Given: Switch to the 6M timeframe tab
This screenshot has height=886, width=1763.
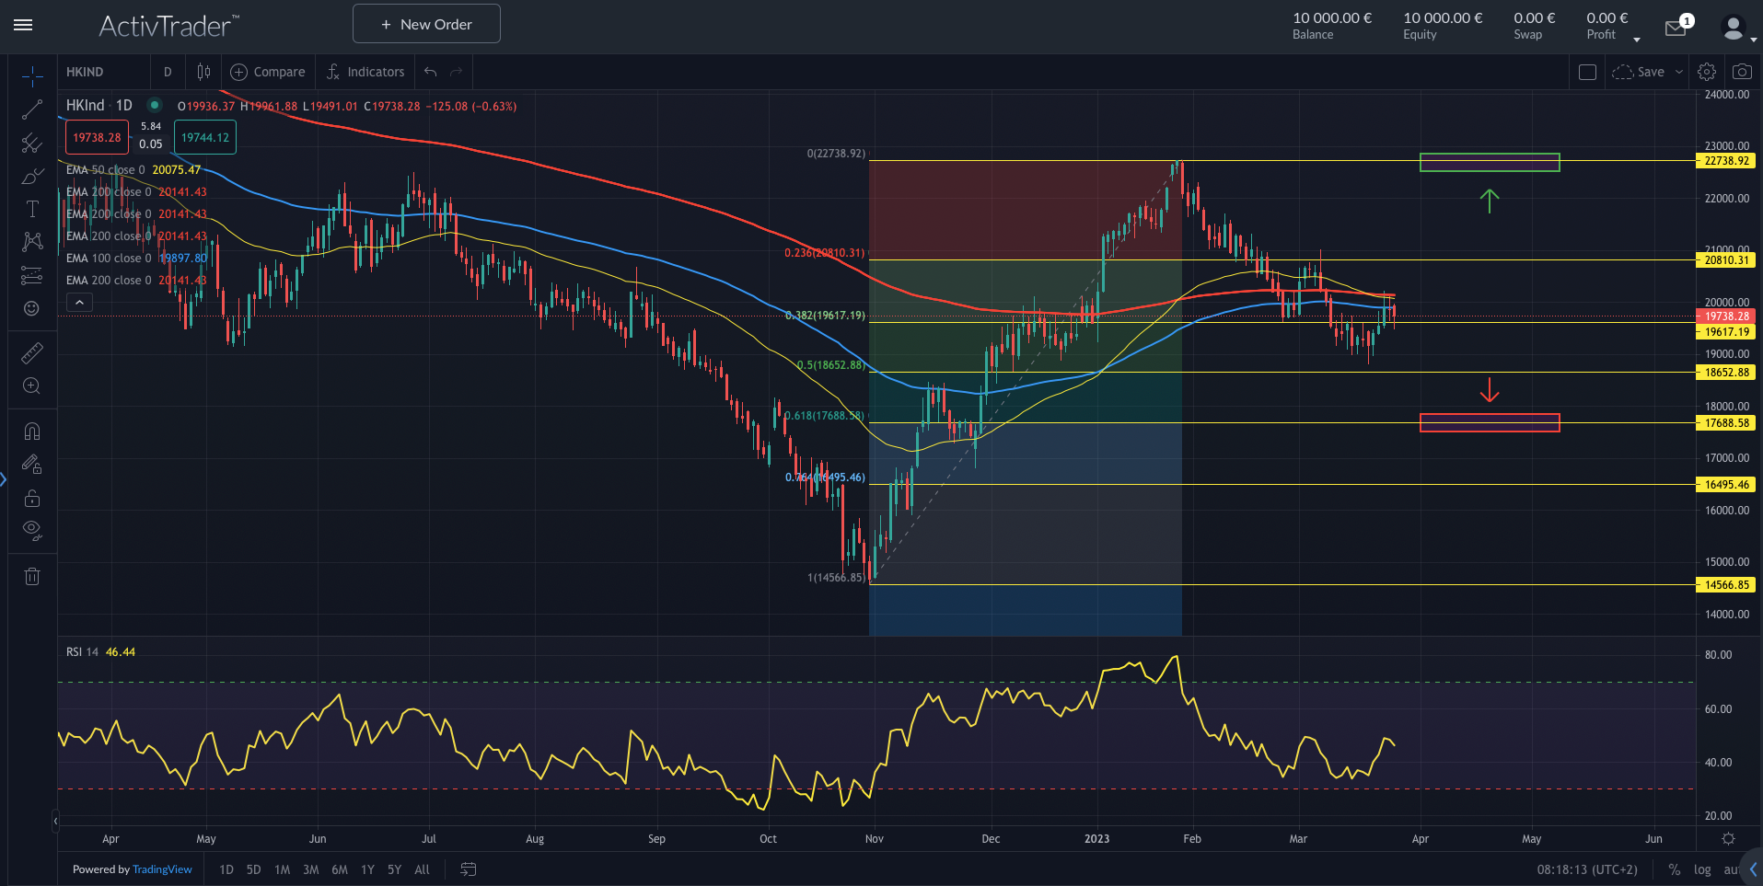Looking at the screenshot, I should 339,869.
